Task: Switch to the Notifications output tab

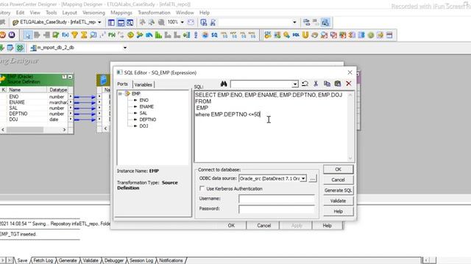Action: pos(171,260)
